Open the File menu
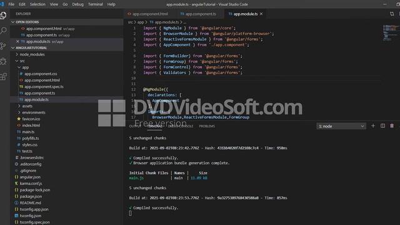Viewport: 400px width, 225px height. [x=11, y=4]
